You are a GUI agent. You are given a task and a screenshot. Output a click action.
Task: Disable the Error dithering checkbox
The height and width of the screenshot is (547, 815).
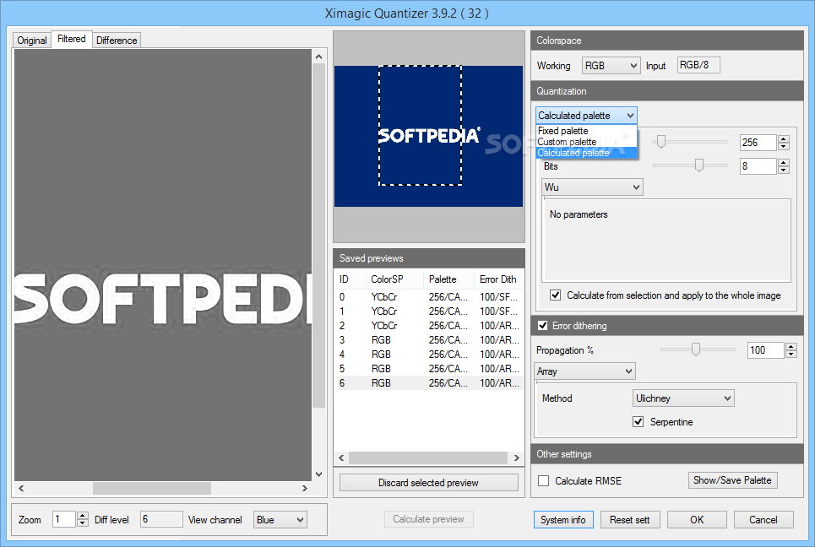[543, 325]
